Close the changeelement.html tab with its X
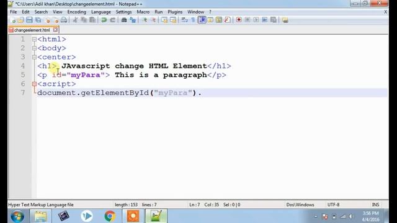Image resolution: width=397 pixels, height=223 pixels. coord(55,30)
